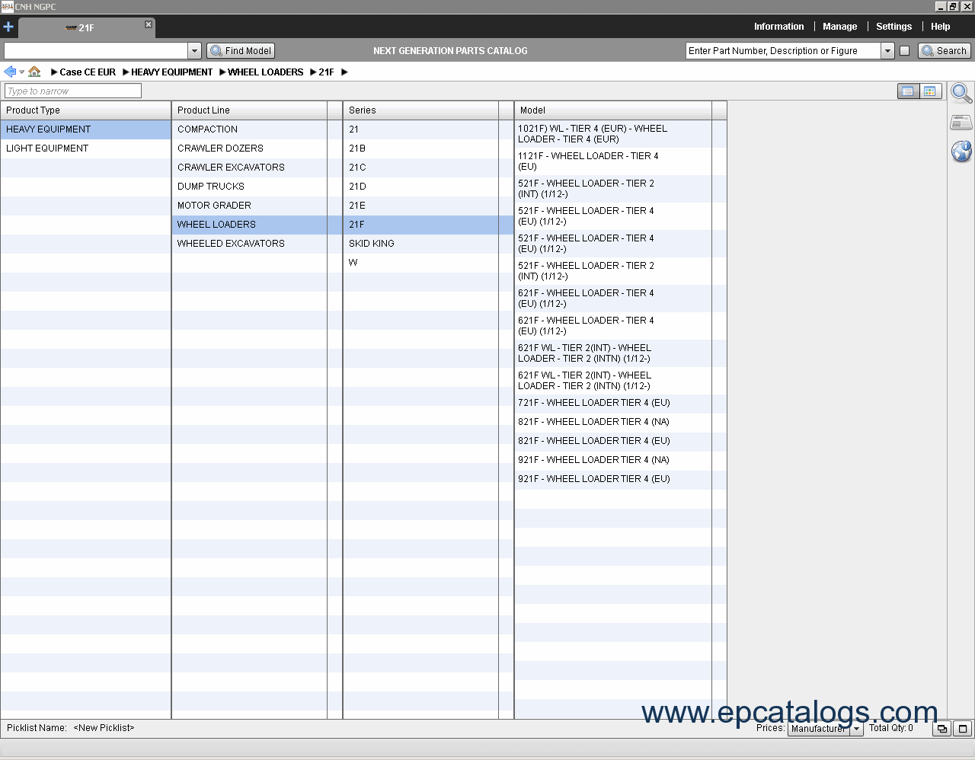
Task: Open a new tab with plus icon
Action: (8, 27)
